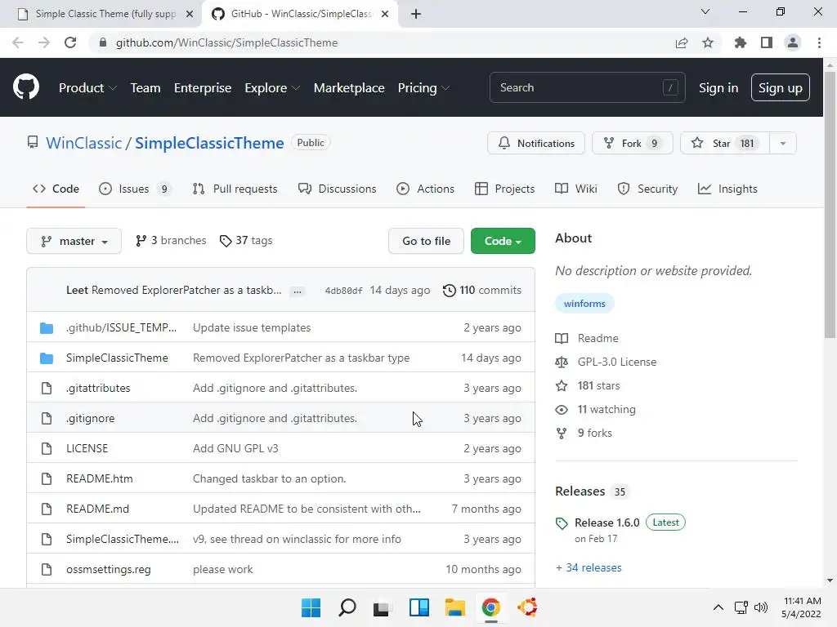Open the GPL-3.0 License link

point(617,362)
